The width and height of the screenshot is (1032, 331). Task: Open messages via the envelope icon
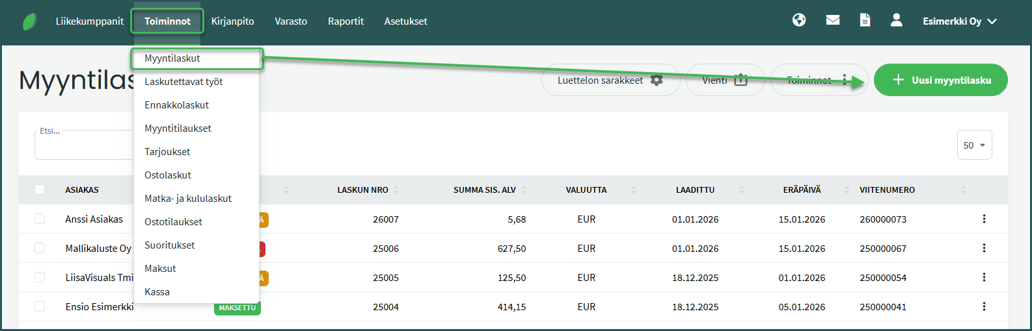pos(832,20)
